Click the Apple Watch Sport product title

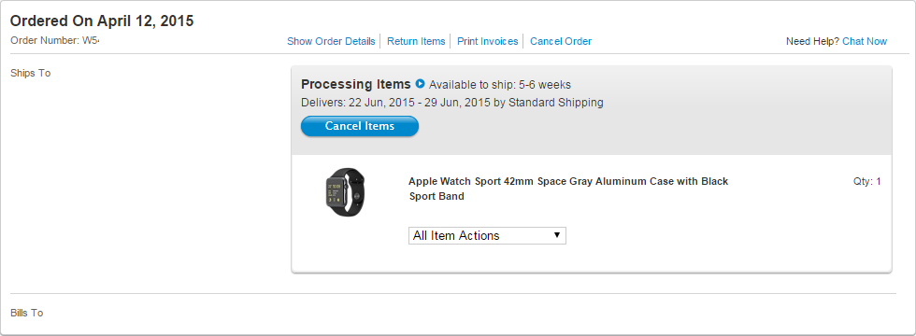(x=568, y=189)
